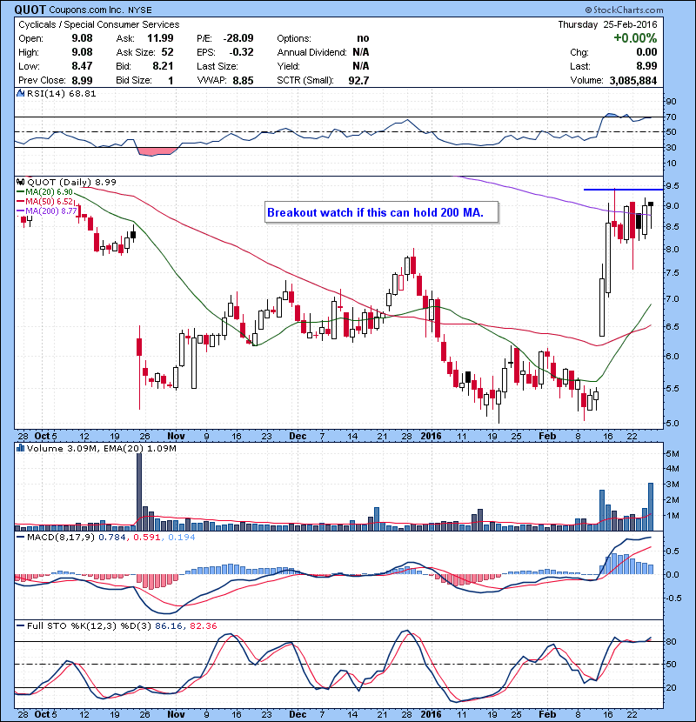This screenshot has height=722, width=696.
Task: Click the MACD histogram value 0.194
Action: click(x=182, y=537)
